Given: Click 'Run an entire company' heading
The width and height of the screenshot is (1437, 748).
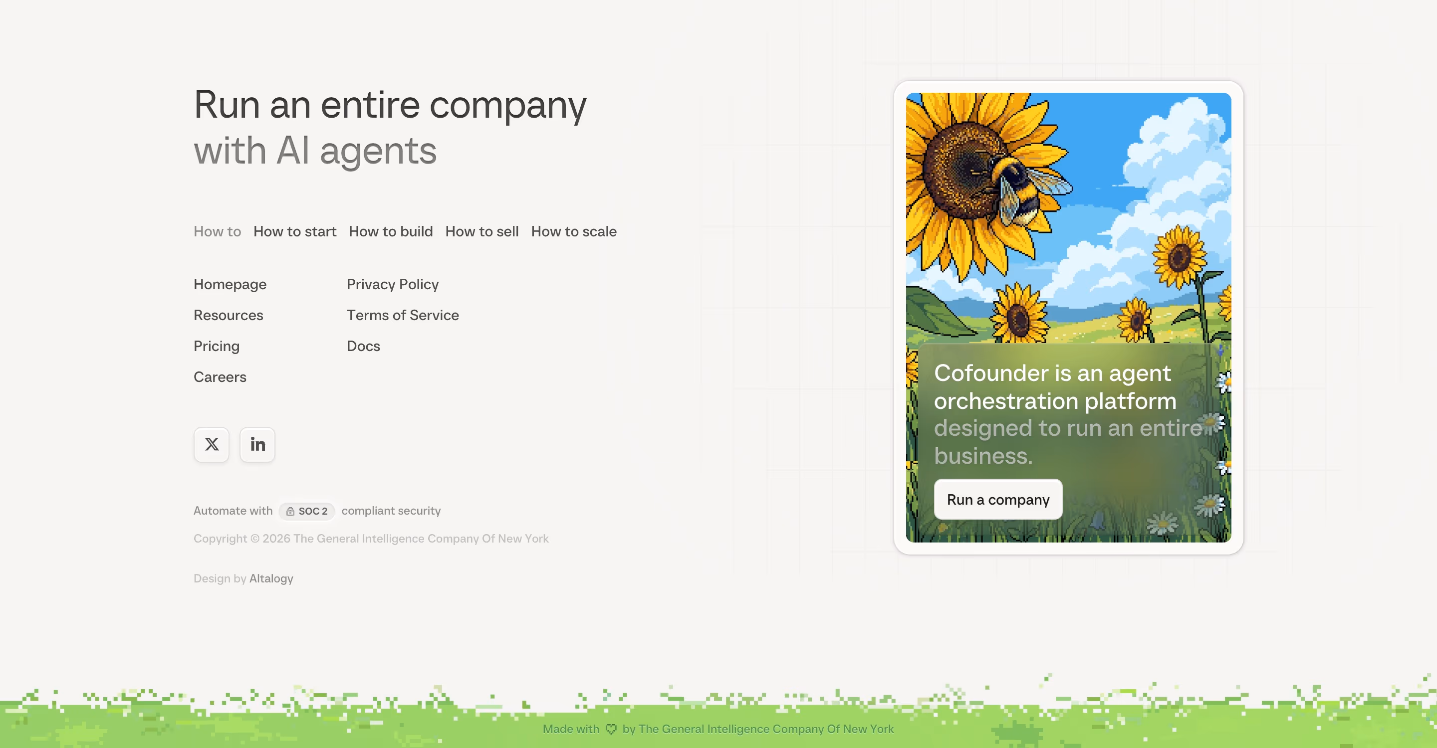Looking at the screenshot, I should point(390,105).
